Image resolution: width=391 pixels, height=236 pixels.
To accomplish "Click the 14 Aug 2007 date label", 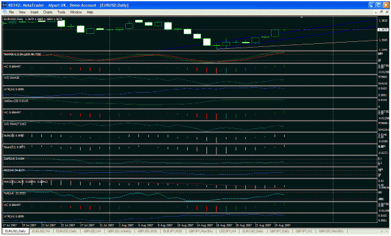I will (x=205, y=225).
